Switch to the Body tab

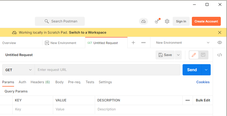pyautogui.click(x=60, y=82)
